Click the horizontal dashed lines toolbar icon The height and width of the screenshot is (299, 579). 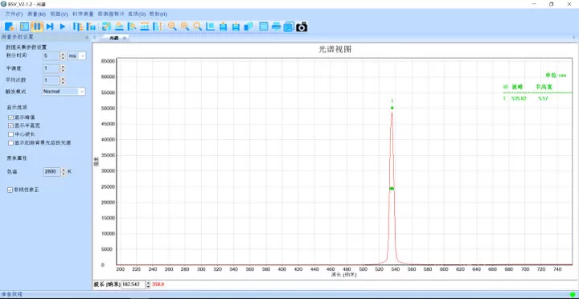145,27
